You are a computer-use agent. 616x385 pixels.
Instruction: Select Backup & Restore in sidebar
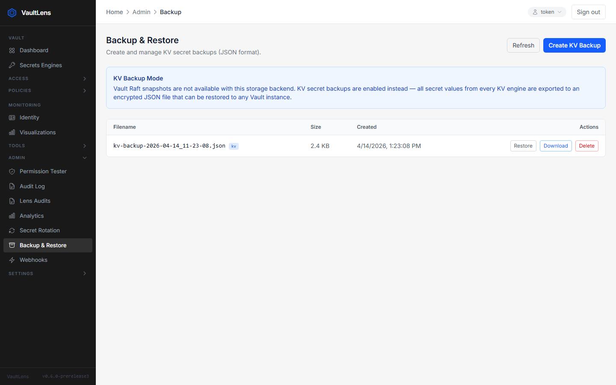(x=48, y=246)
